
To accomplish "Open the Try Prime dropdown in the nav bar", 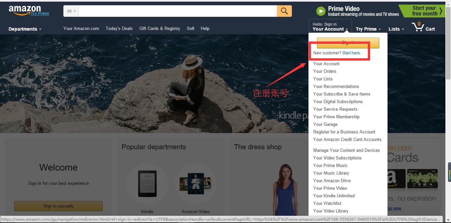I will pos(368,29).
